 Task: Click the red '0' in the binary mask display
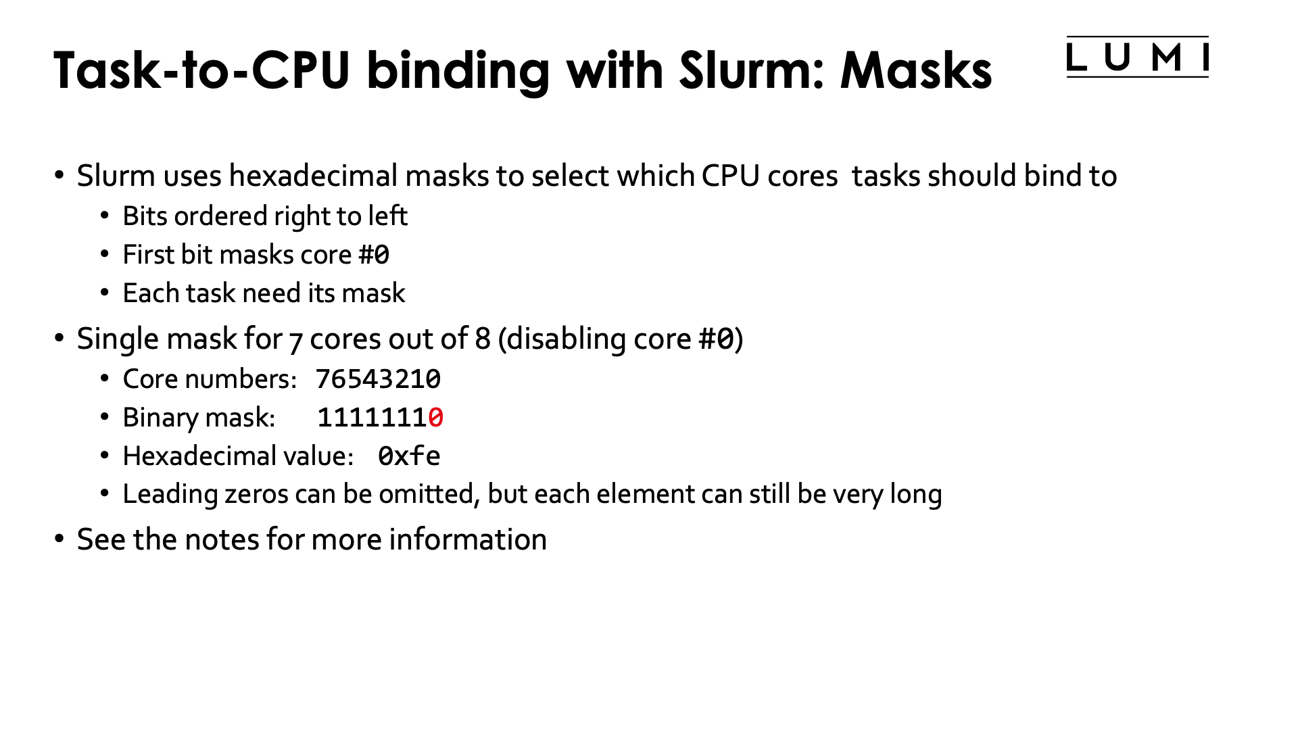coord(439,416)
